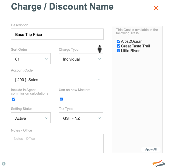The image size is (171, 168).
Task: Select the Tax Type GST - NZ dropdown
Action: pos(81,118)
